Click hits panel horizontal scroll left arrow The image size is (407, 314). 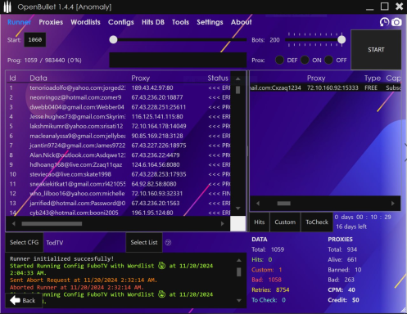pos(258,204)
